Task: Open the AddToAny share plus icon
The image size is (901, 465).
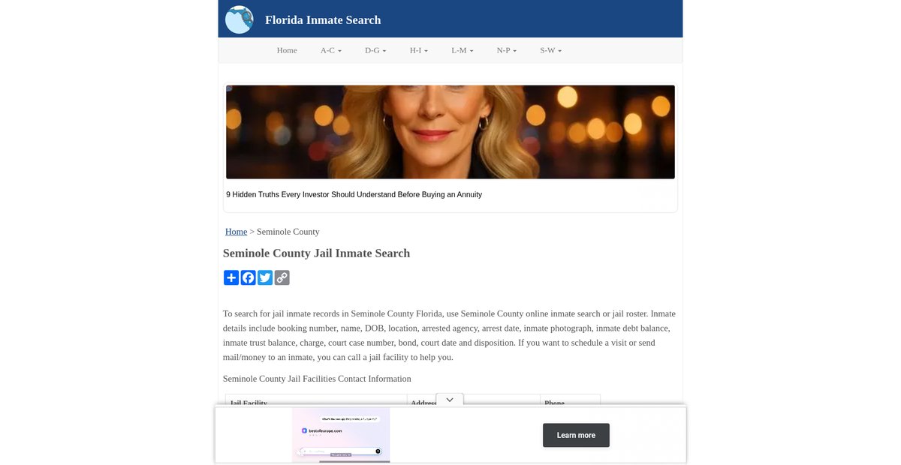Action: pos(231,277)
